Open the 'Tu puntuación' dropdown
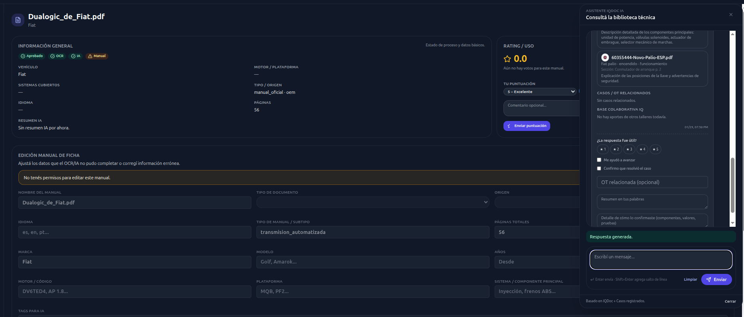The height and width of the screenshot is (317, 744). tap(539, 92)
